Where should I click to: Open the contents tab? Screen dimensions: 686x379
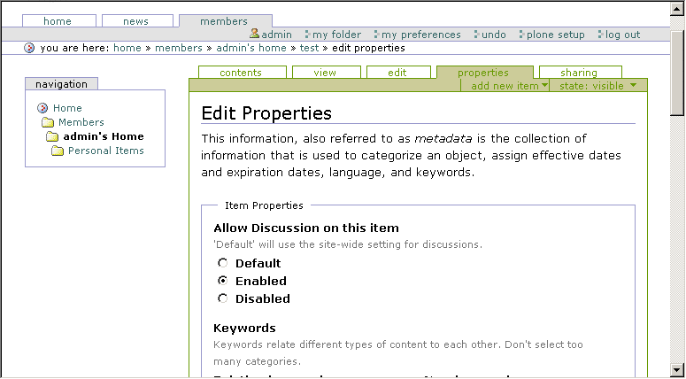pyautogui.click(x=240, y=73)
